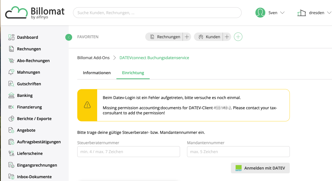This screenshot has width=332, height=181.
Task: Open Dashboard from the sidebar menu
Action: tap(28, 37)
